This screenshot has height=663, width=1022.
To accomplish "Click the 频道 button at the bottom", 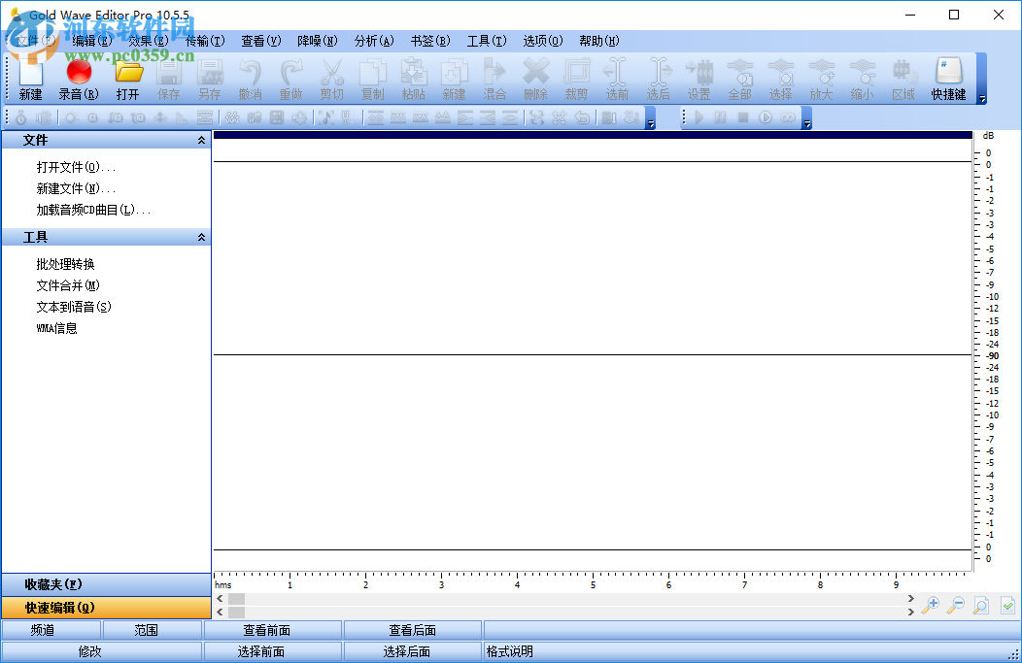I will coord(52,629).
